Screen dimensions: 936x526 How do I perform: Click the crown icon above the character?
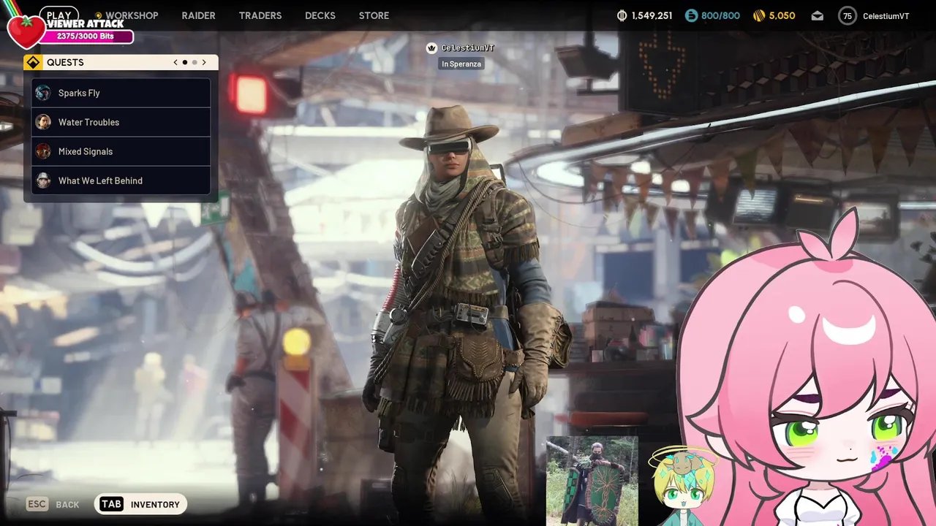point(431,47)
